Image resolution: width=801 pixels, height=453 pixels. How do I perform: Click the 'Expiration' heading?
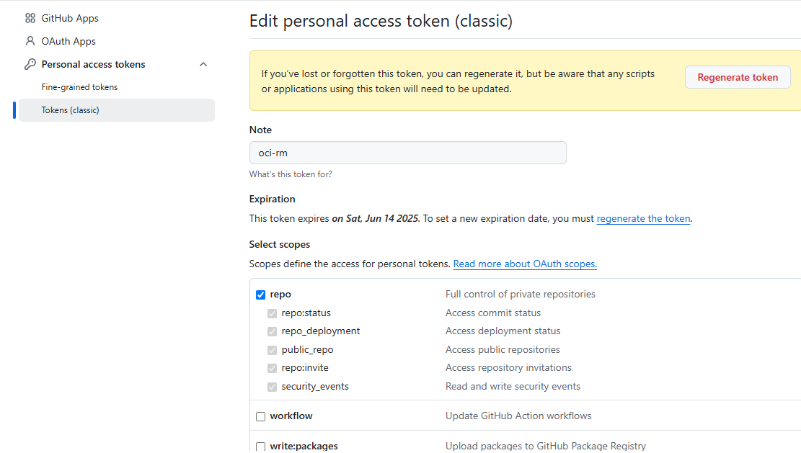pyautogui.click(x=272, y=199)
